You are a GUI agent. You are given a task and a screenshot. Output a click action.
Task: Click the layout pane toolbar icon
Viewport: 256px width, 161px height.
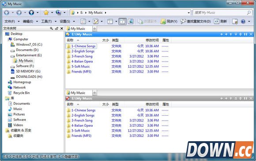pos(110,21)
